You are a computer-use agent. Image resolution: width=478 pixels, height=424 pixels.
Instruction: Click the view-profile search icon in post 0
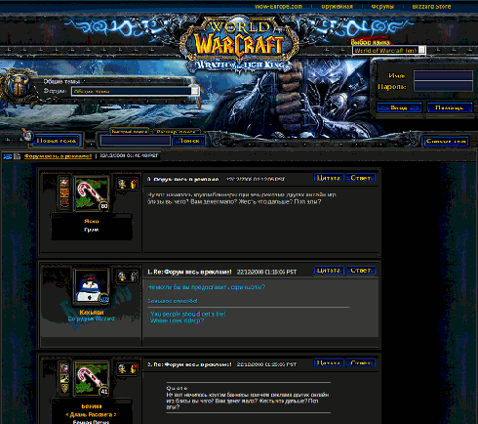122,184
